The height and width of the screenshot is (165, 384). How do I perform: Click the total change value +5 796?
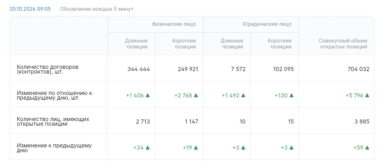point(354,95)
